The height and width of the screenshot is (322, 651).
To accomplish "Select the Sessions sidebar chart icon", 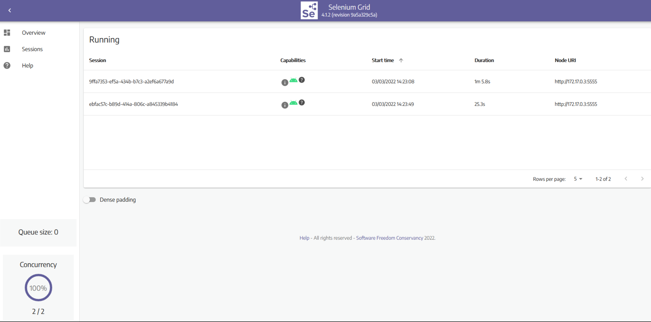I will [7, 49].
